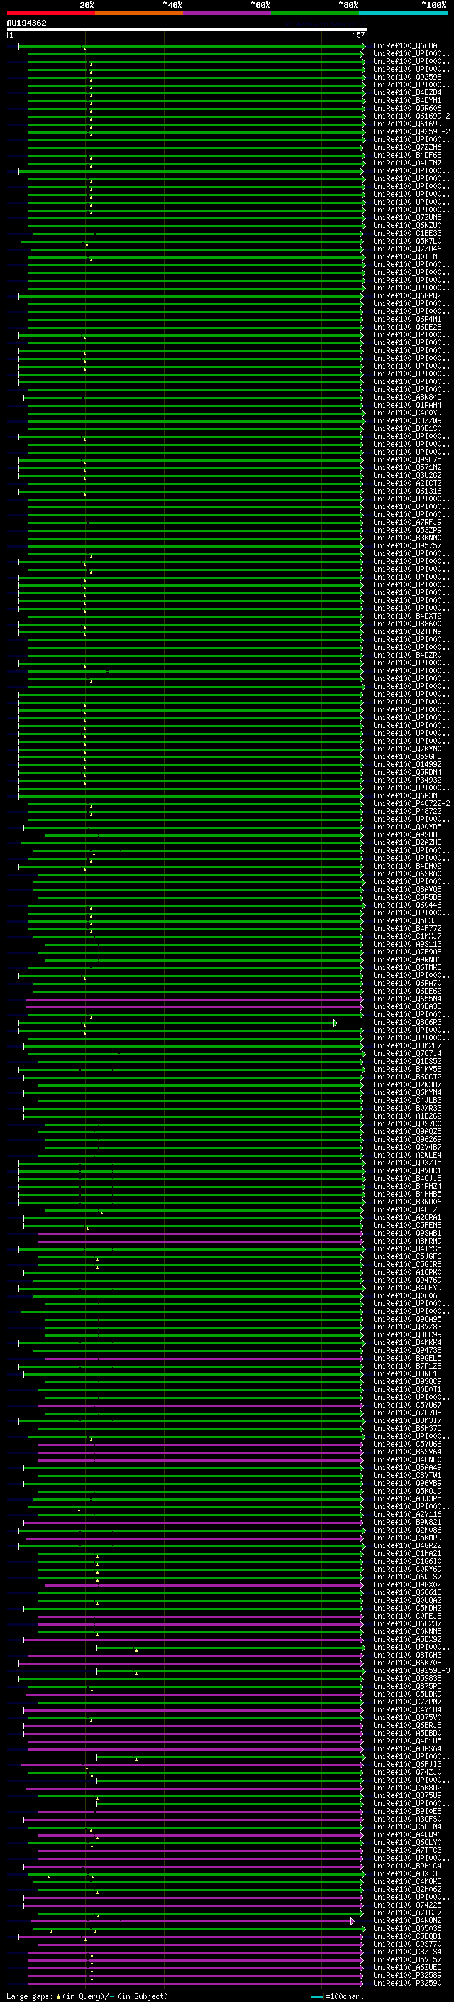The width and height of the screenshot is (454, 2002).
Task: Click hit label UniRef100_C4JLB3
Action: (x=406, y=1101)
